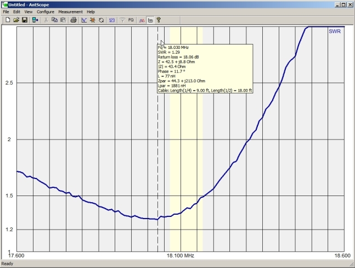Click the Paste clipboard icon
This screenshot has width=355, height=268.
pyautogui.click(x=63, y=20)
